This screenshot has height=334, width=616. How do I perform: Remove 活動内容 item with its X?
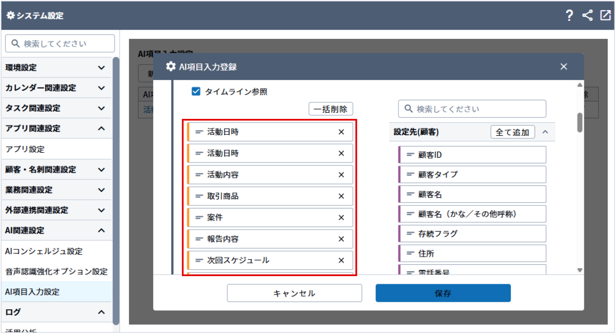[x=342, y=175]
